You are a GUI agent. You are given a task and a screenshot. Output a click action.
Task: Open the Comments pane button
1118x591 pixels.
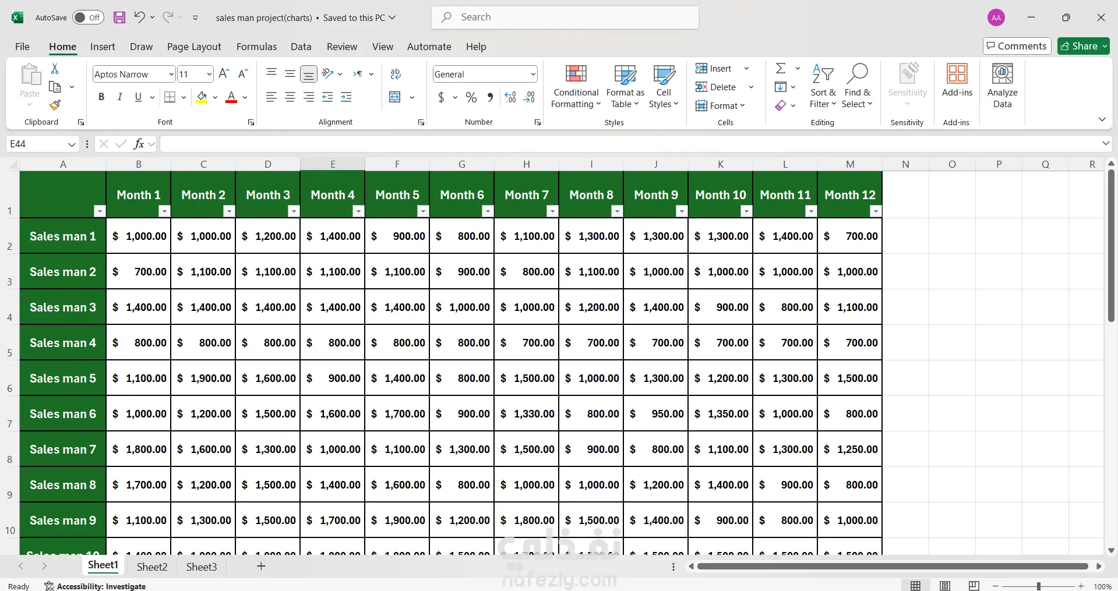pyautogui.click(x=1017, y=46)
